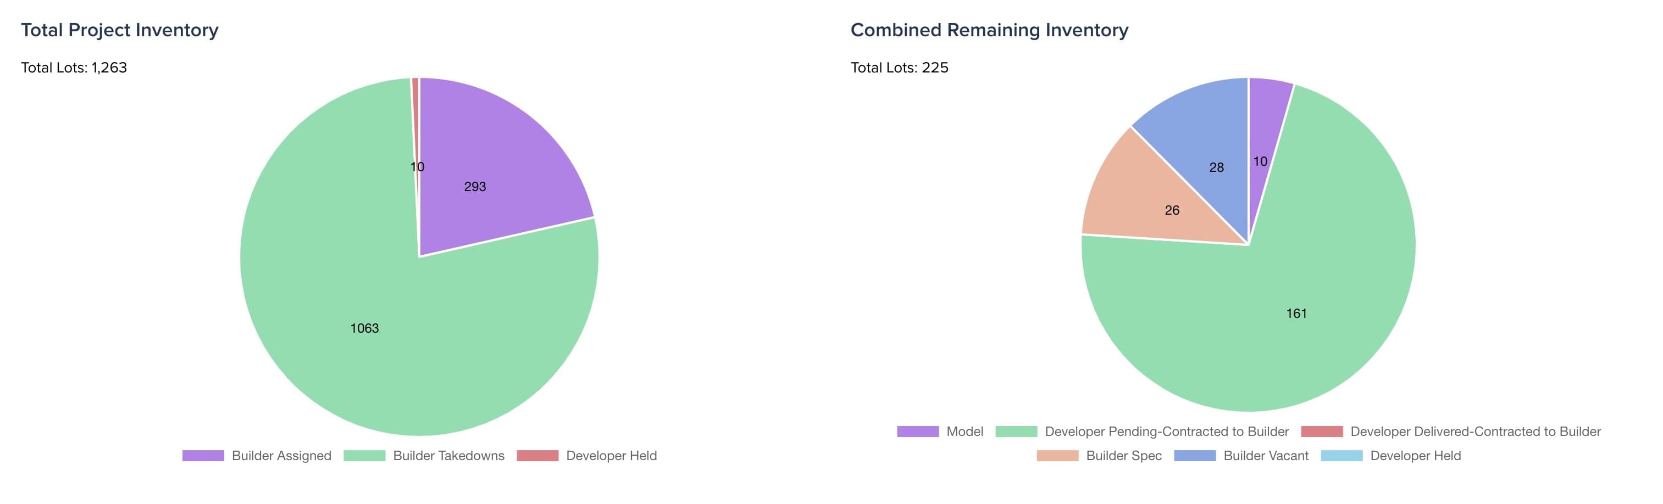Toggle the Builder Spec legend swatch
Viewport: 1663px width, 504px height.
pyautogui.click(x=1057, y=456)
